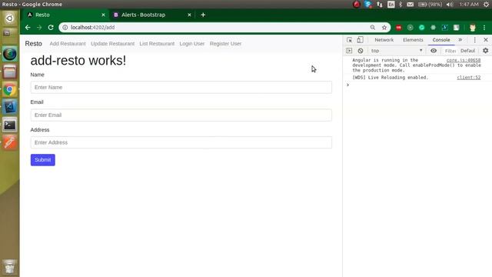492x277 pixels.
Task: Open the red extension icon in Chrome toolbar
Action: [398, 28]
